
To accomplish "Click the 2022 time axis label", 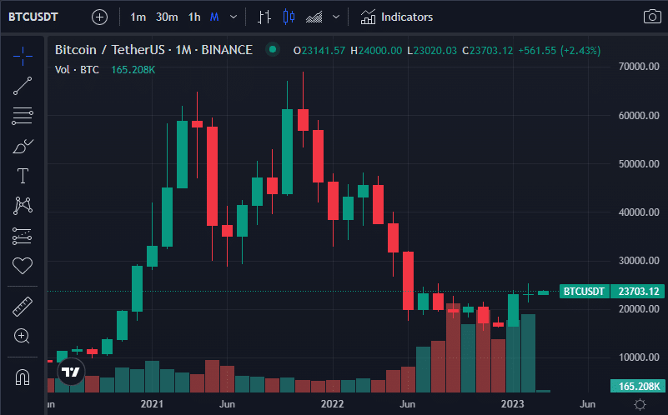I will pos(332,404).
